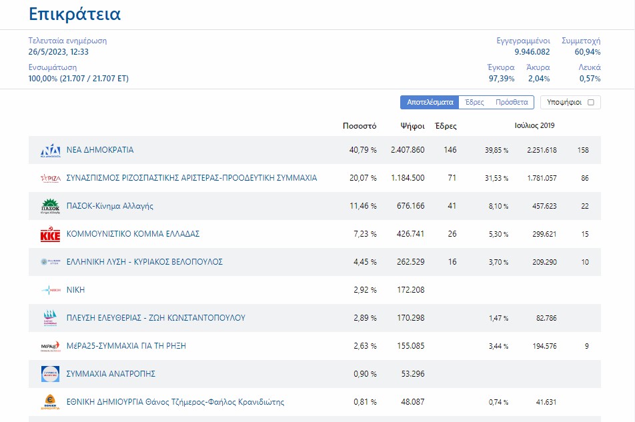Viewport: 635px width, 422px height.
Task: Click the 2019 seat count 158
Action: point(583,150)
